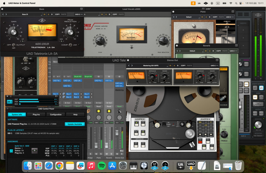Open the UAD-2 options menu in Stereo Out
This screenshot has width=266, height=173.
click(215, 66)
